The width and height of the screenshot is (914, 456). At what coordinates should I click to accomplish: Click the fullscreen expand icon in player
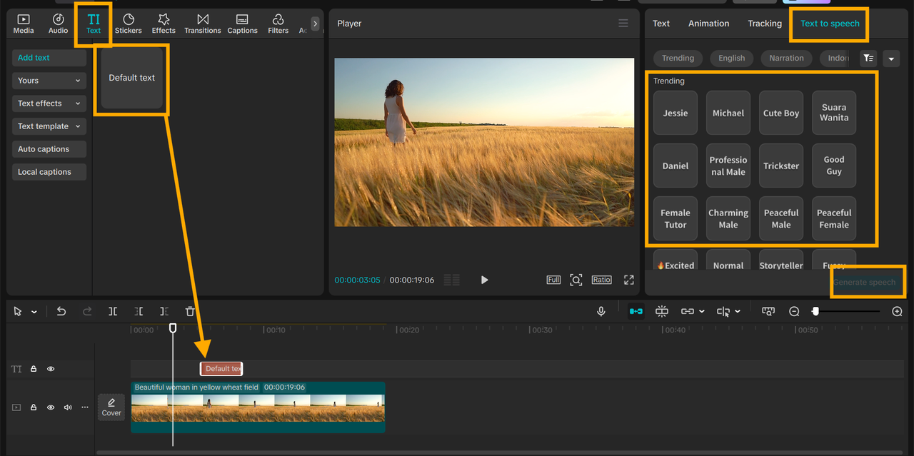click(x=628, y=280)
